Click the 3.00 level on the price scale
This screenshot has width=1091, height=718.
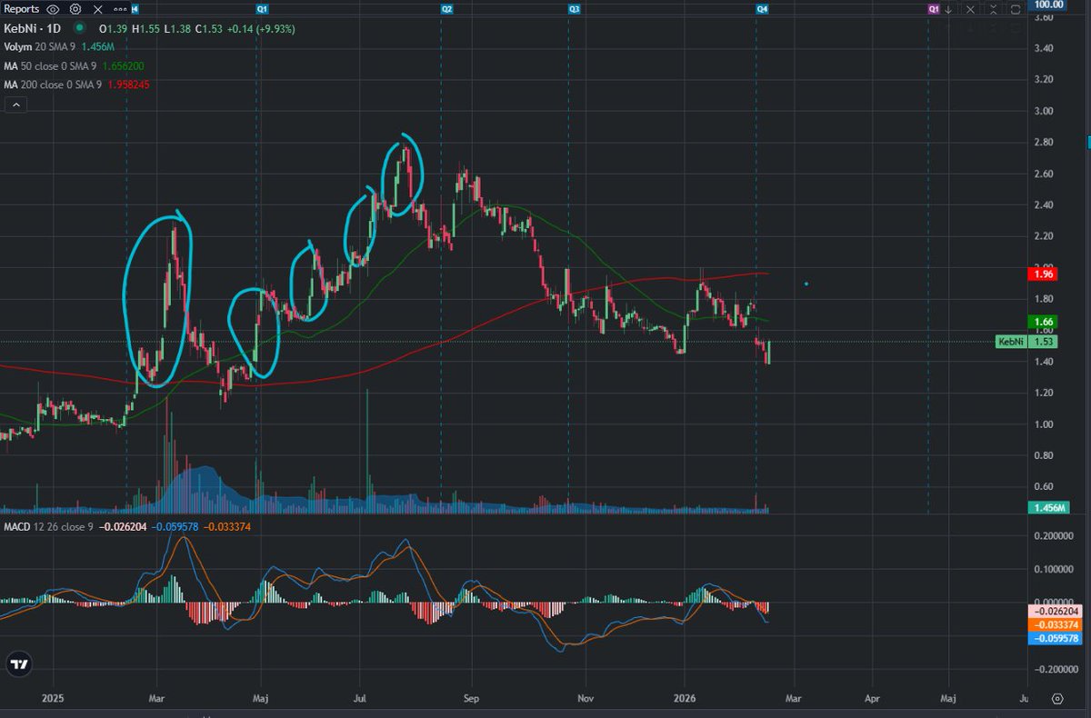click(1043, 111)
